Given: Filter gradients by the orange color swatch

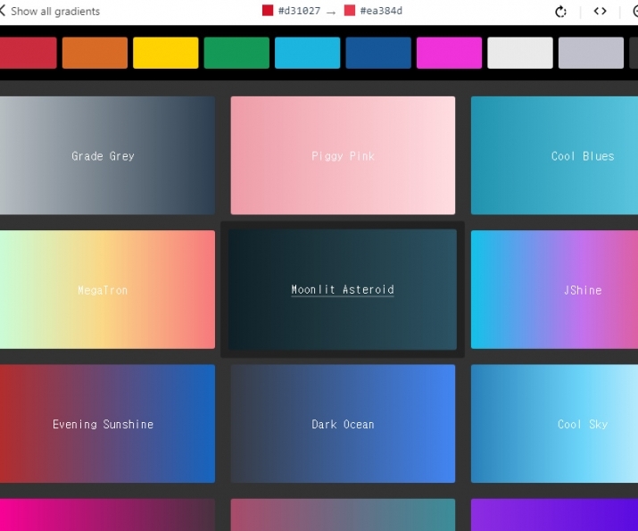Looking at the screenshot, I should click(x=95, y=53).
